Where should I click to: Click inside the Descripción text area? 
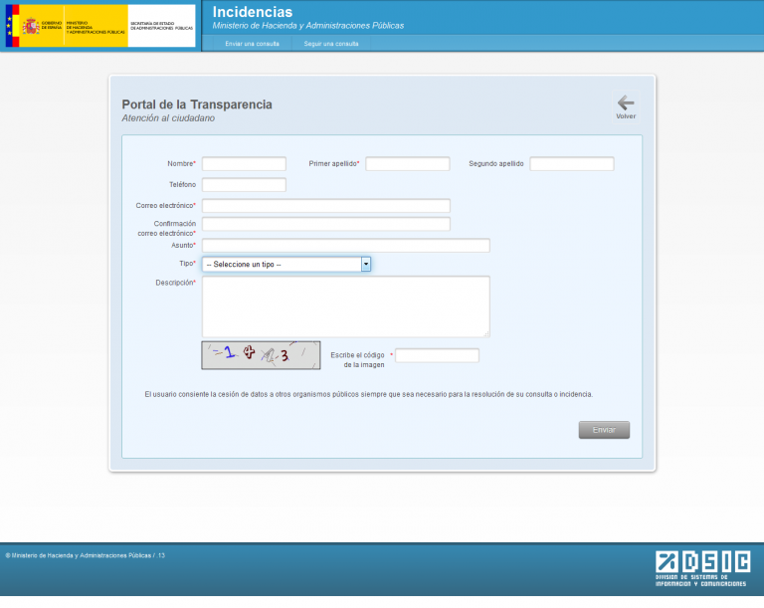pyautogui.click(x=345, y=306)
